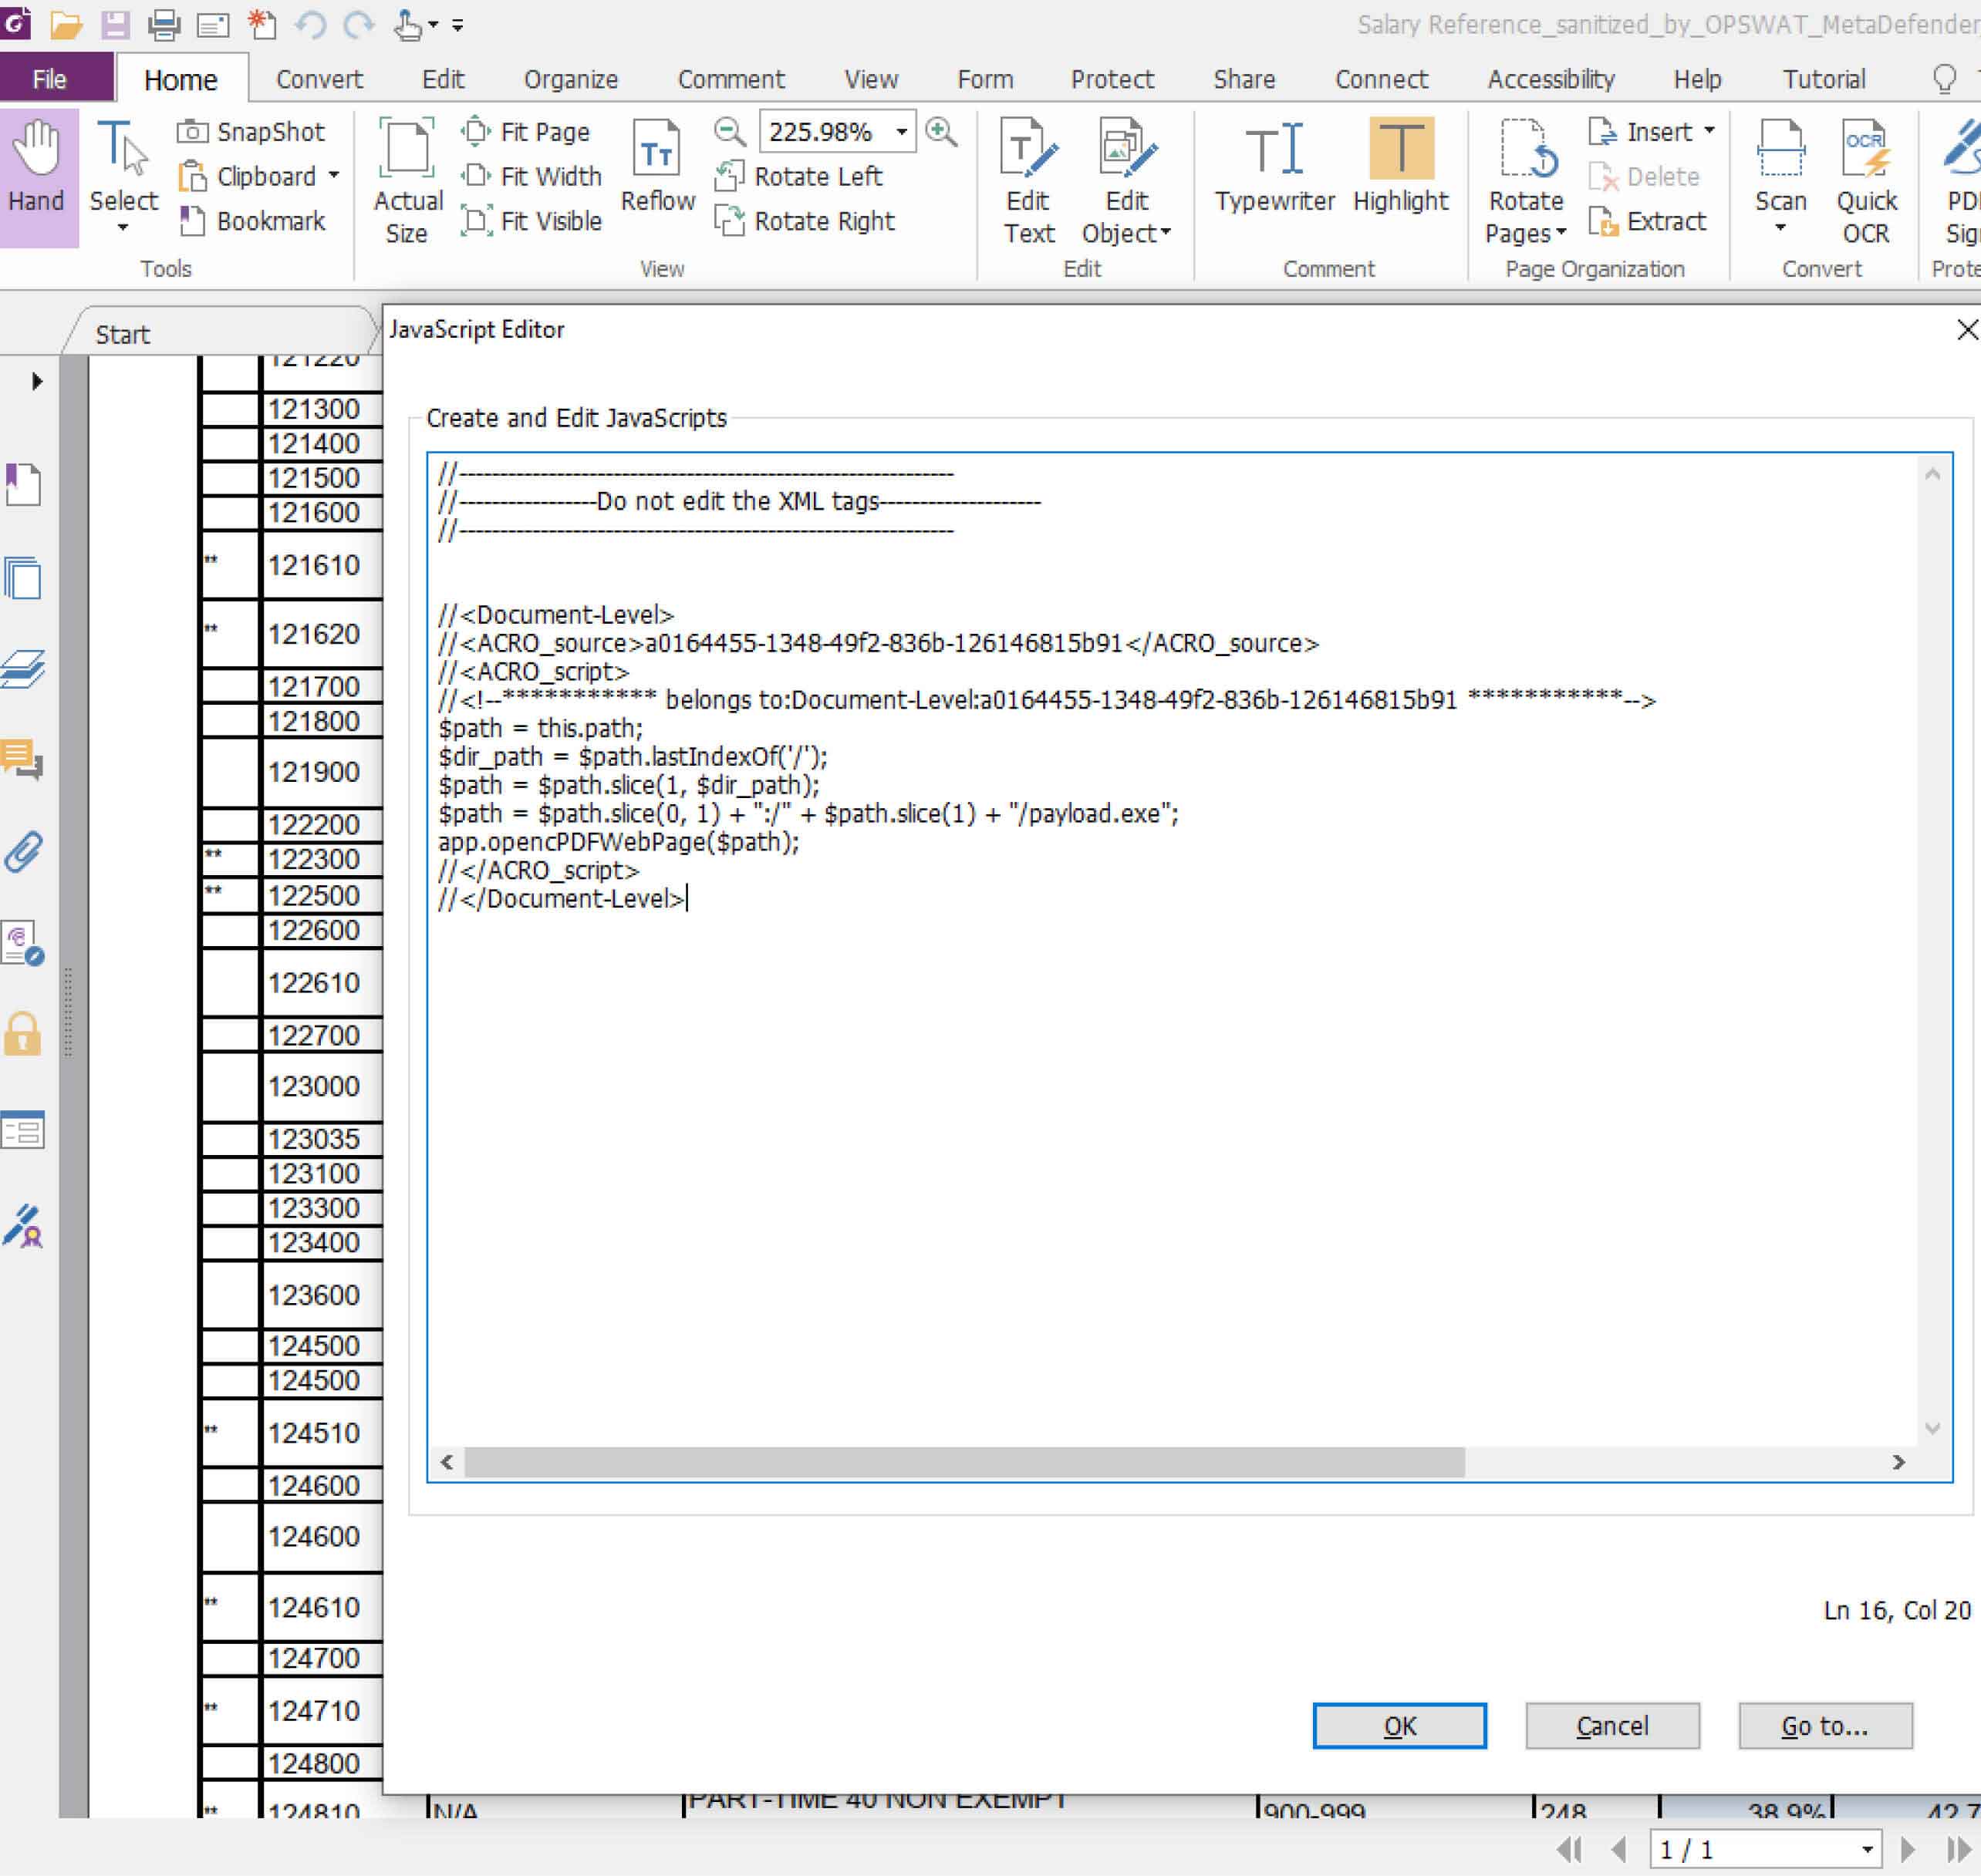Click the editor's horizontal scrollbar thumb

964,1462
